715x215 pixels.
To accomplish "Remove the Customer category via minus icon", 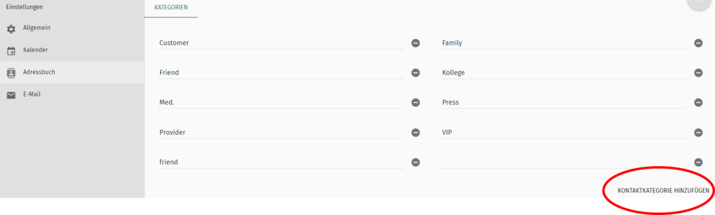I will pos(416,43).
